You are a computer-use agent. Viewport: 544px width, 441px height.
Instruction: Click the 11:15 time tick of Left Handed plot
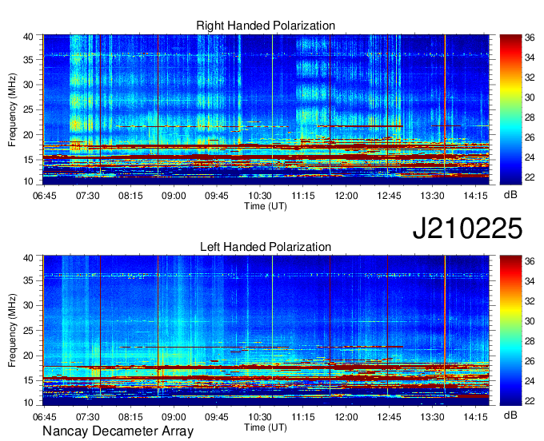pos(303,417)
